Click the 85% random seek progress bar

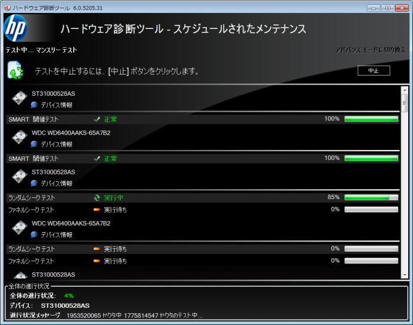(371, 197)
